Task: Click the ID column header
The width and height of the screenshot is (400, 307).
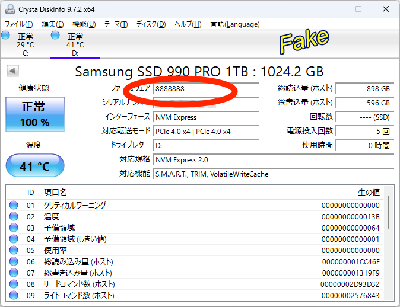Action: coord(30,193)
